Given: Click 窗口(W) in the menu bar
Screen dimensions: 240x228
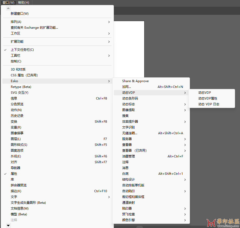Looking at the screenshot, I should (8, 3).
